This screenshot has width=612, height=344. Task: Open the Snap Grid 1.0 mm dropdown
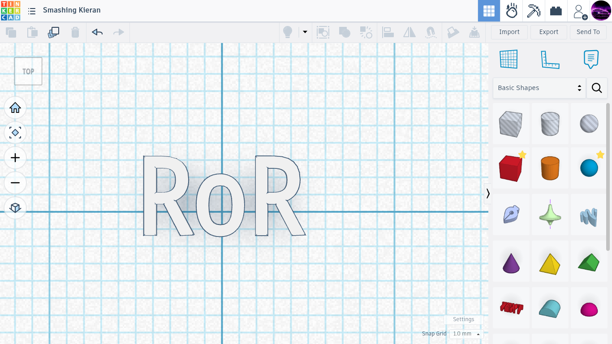click(x=466, y=334)
